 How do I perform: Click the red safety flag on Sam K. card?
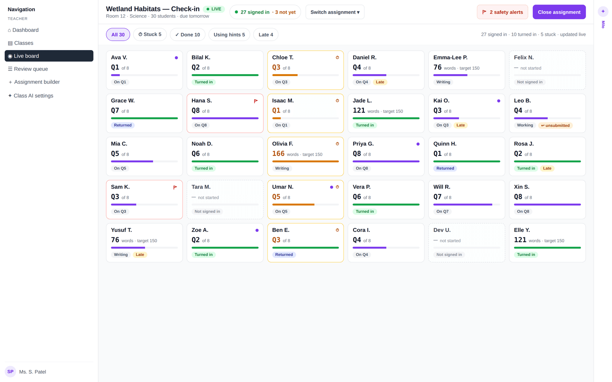(x=175, y=188)
